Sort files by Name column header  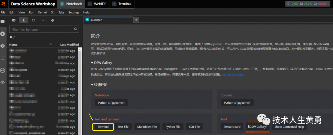pos(31,44)
